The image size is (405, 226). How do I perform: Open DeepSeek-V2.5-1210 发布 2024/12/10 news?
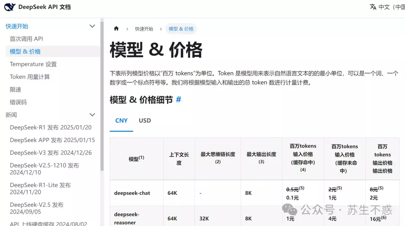(44, 169)
